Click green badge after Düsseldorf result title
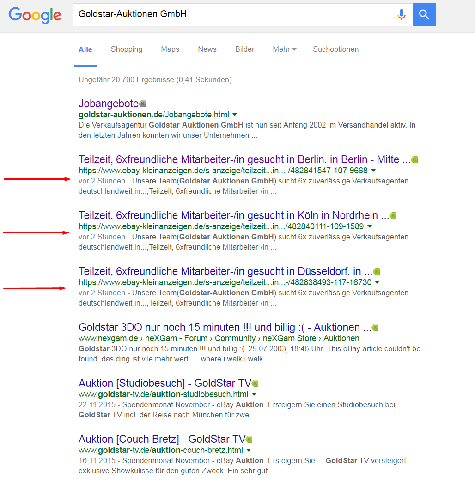The image size is (475, 483). pos(377,271)
